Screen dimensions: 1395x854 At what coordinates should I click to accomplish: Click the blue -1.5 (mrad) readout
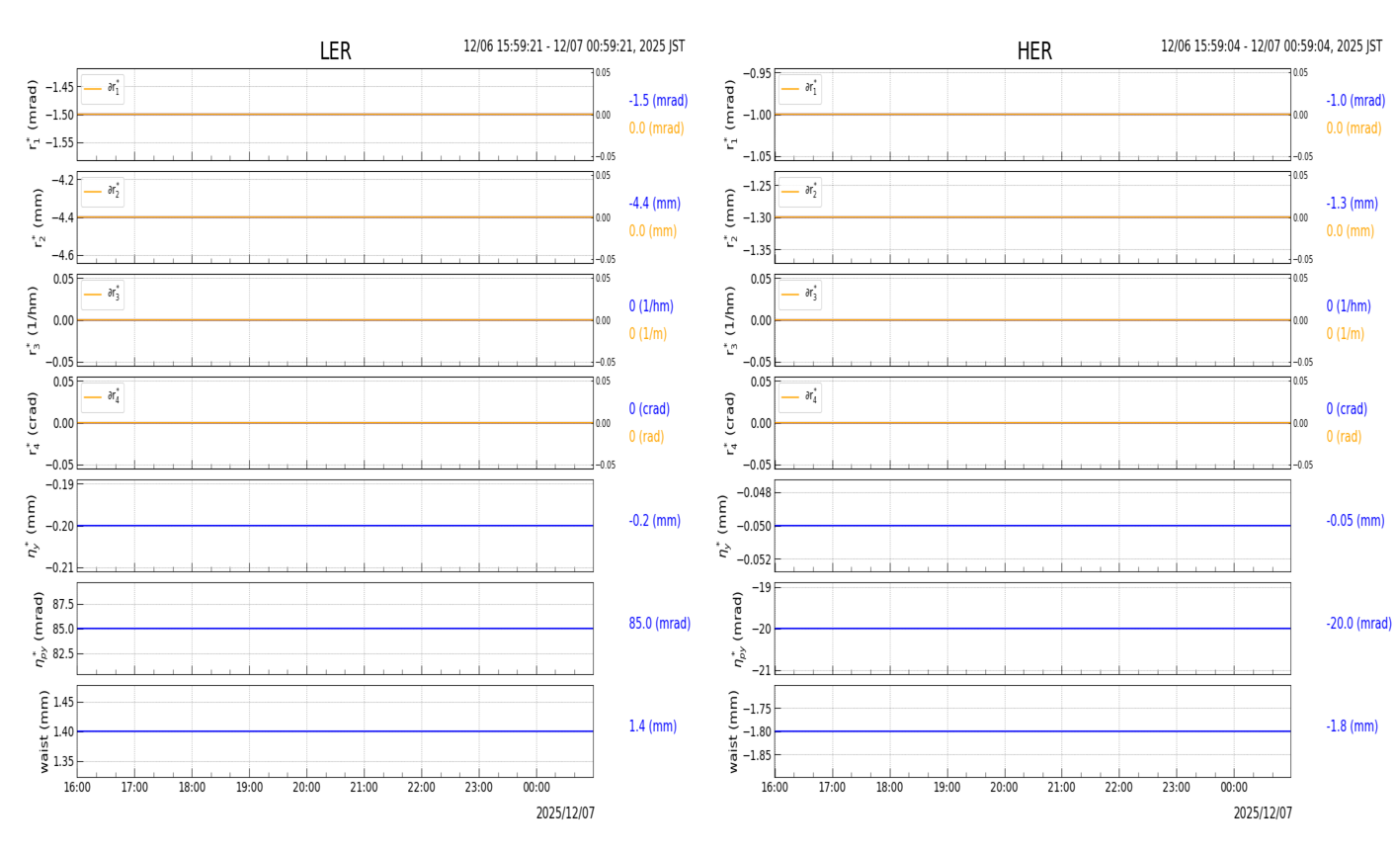point(658,101)
